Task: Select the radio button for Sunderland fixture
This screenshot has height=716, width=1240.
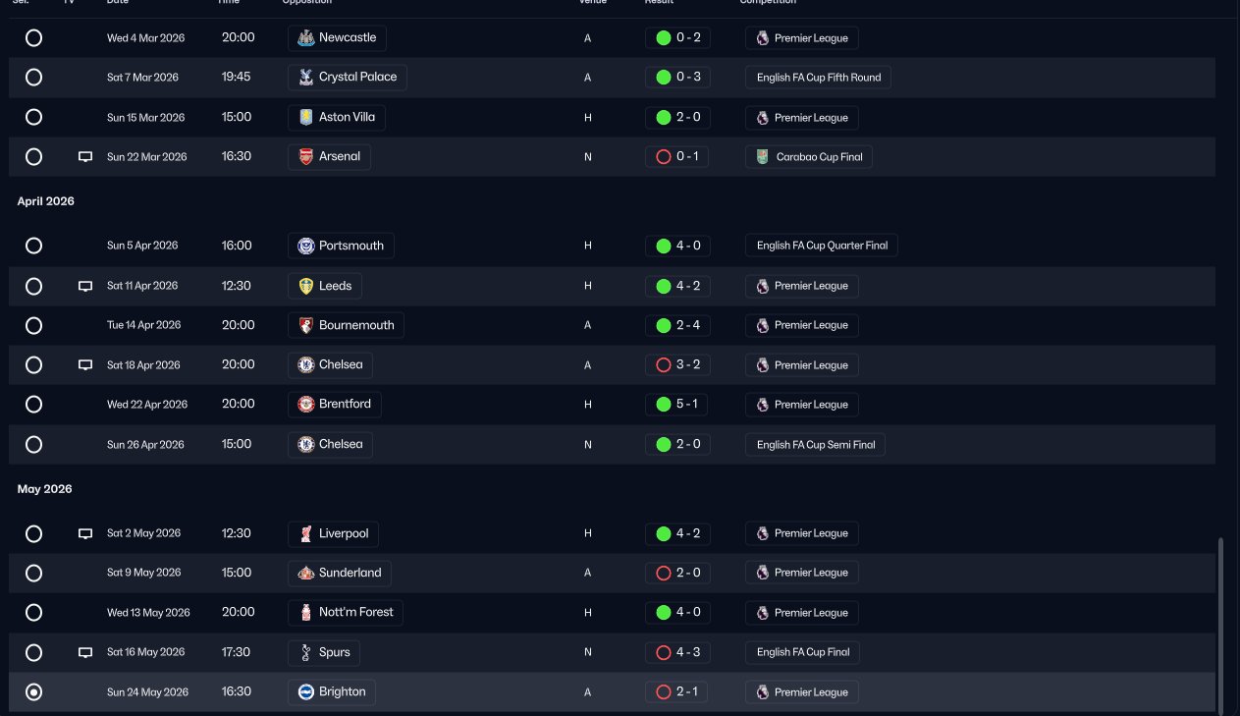Action: (x=33, y=573)
